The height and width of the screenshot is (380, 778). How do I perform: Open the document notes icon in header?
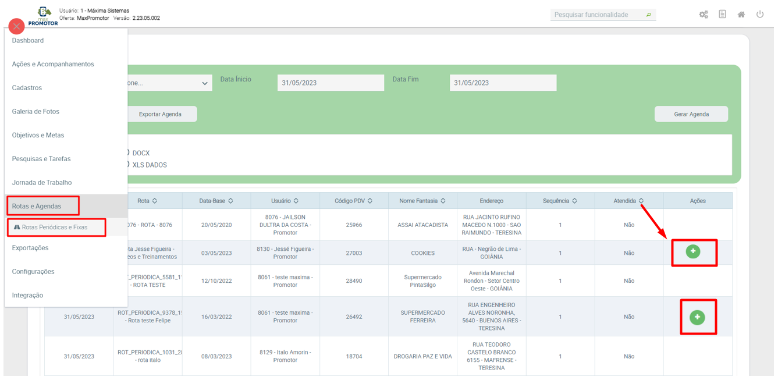tap(722, 15)
